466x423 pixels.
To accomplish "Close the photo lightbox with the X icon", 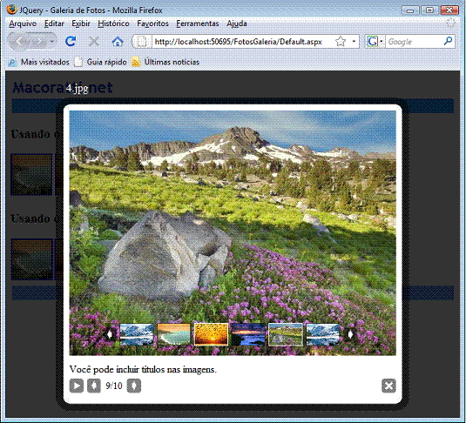I will (388, 386).
